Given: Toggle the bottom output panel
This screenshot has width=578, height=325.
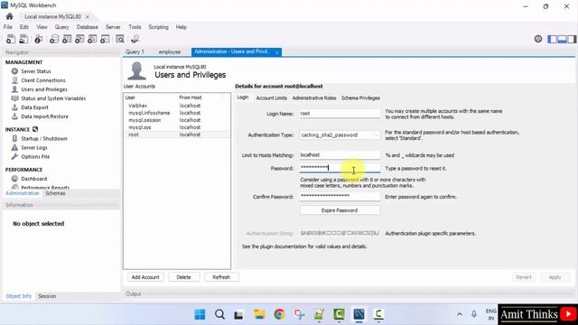Looking at the screenshot, I should point(562,39).
